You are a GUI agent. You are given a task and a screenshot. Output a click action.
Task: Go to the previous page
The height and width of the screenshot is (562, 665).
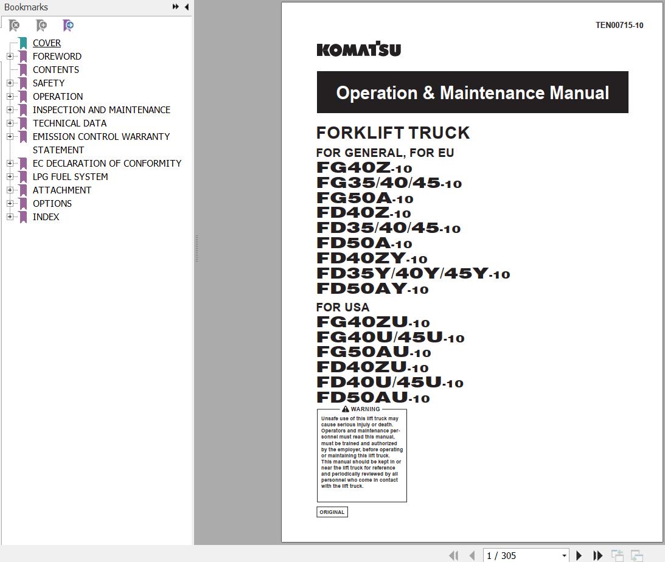pos(472,555)
